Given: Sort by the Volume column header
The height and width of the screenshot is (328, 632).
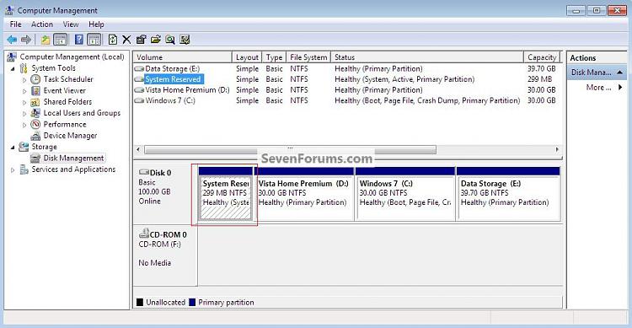Looking at the screenshot, I should coord(183,57).
